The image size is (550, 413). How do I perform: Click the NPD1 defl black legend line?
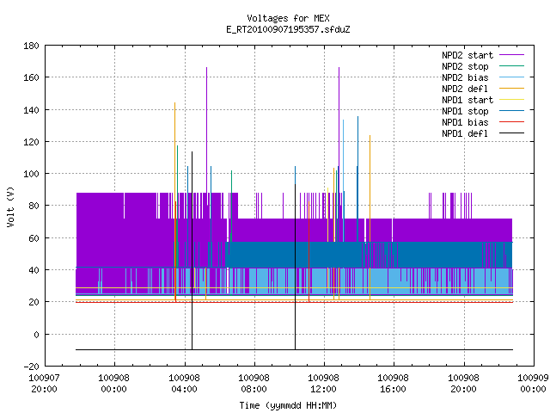click(x=511, y=133)
